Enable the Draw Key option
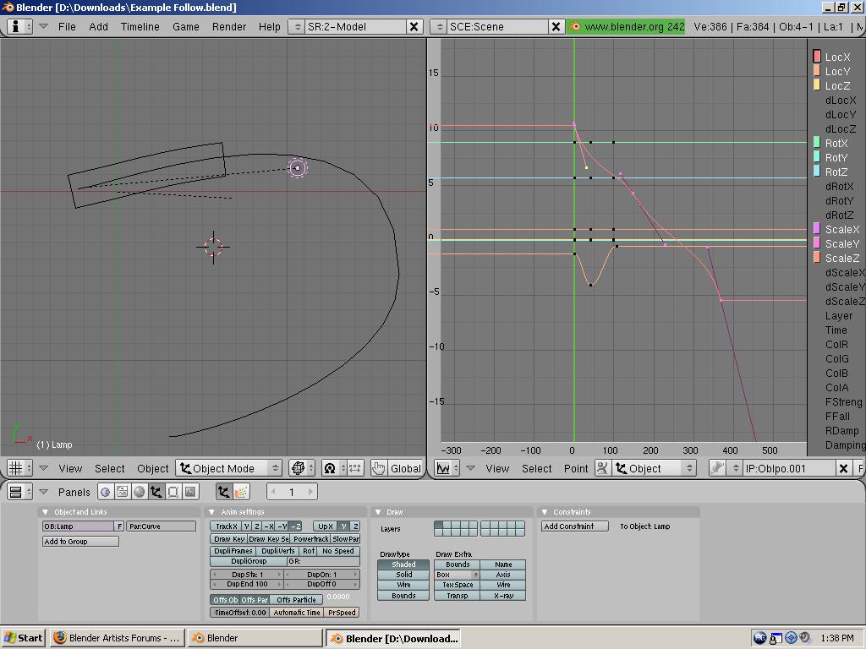Viewport: 866px width, 649px height. coord(228,538)
